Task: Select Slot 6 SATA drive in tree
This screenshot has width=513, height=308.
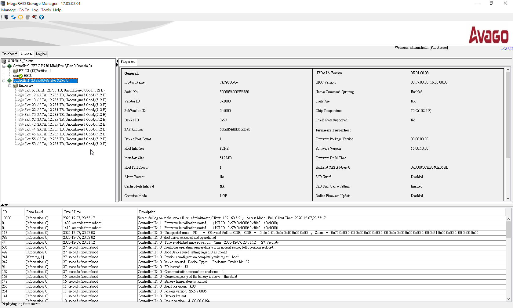Action: click(64, 90)
